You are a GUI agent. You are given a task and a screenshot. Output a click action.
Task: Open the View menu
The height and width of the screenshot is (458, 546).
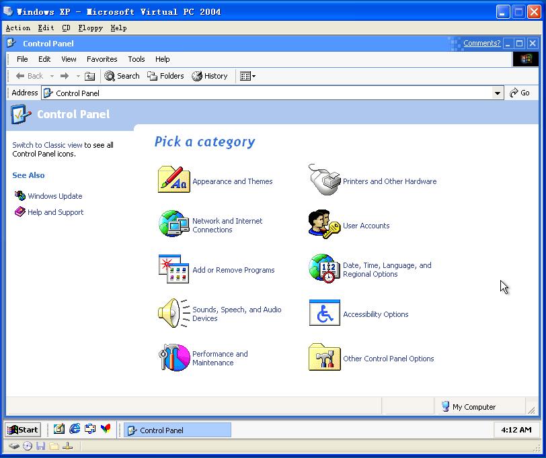69,59
